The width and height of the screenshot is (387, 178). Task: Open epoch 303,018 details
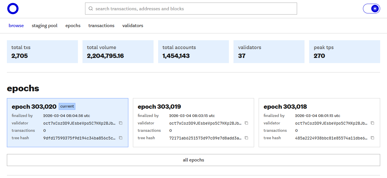tap(285, 107)
